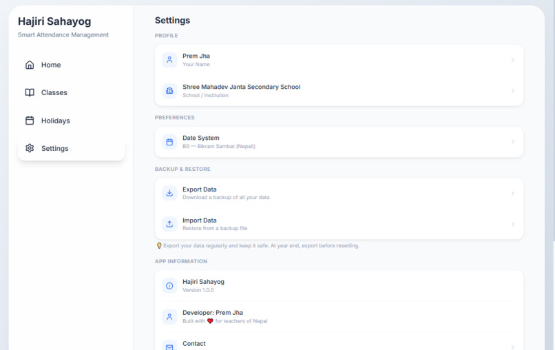This screenshot has width=555, height=350.
Task: Click the Settings page heading
Action: [172, 20]
